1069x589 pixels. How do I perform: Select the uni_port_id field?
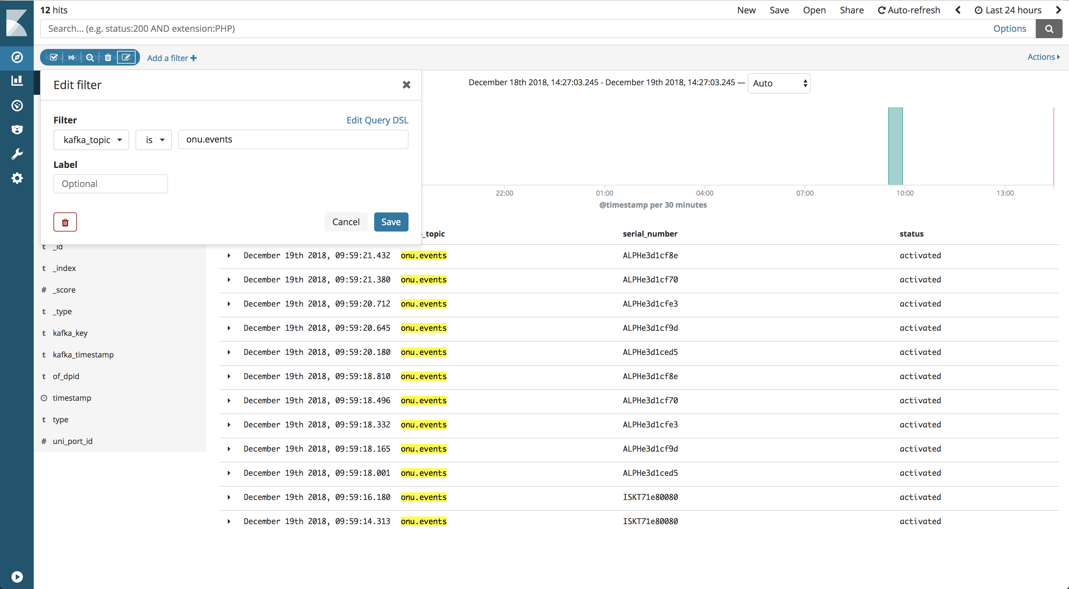click(x=73, y=441)
